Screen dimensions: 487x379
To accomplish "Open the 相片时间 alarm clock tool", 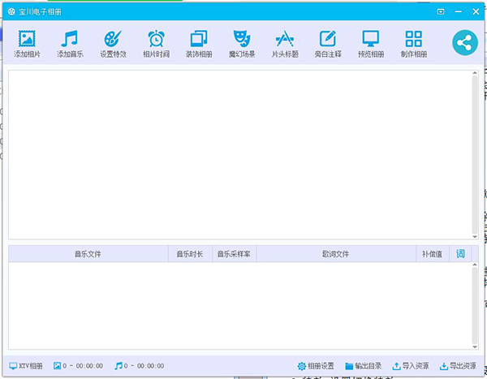I will click(156, 44).
